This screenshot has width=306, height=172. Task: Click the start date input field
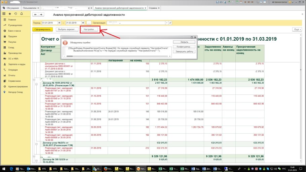[x=49, y=23]
